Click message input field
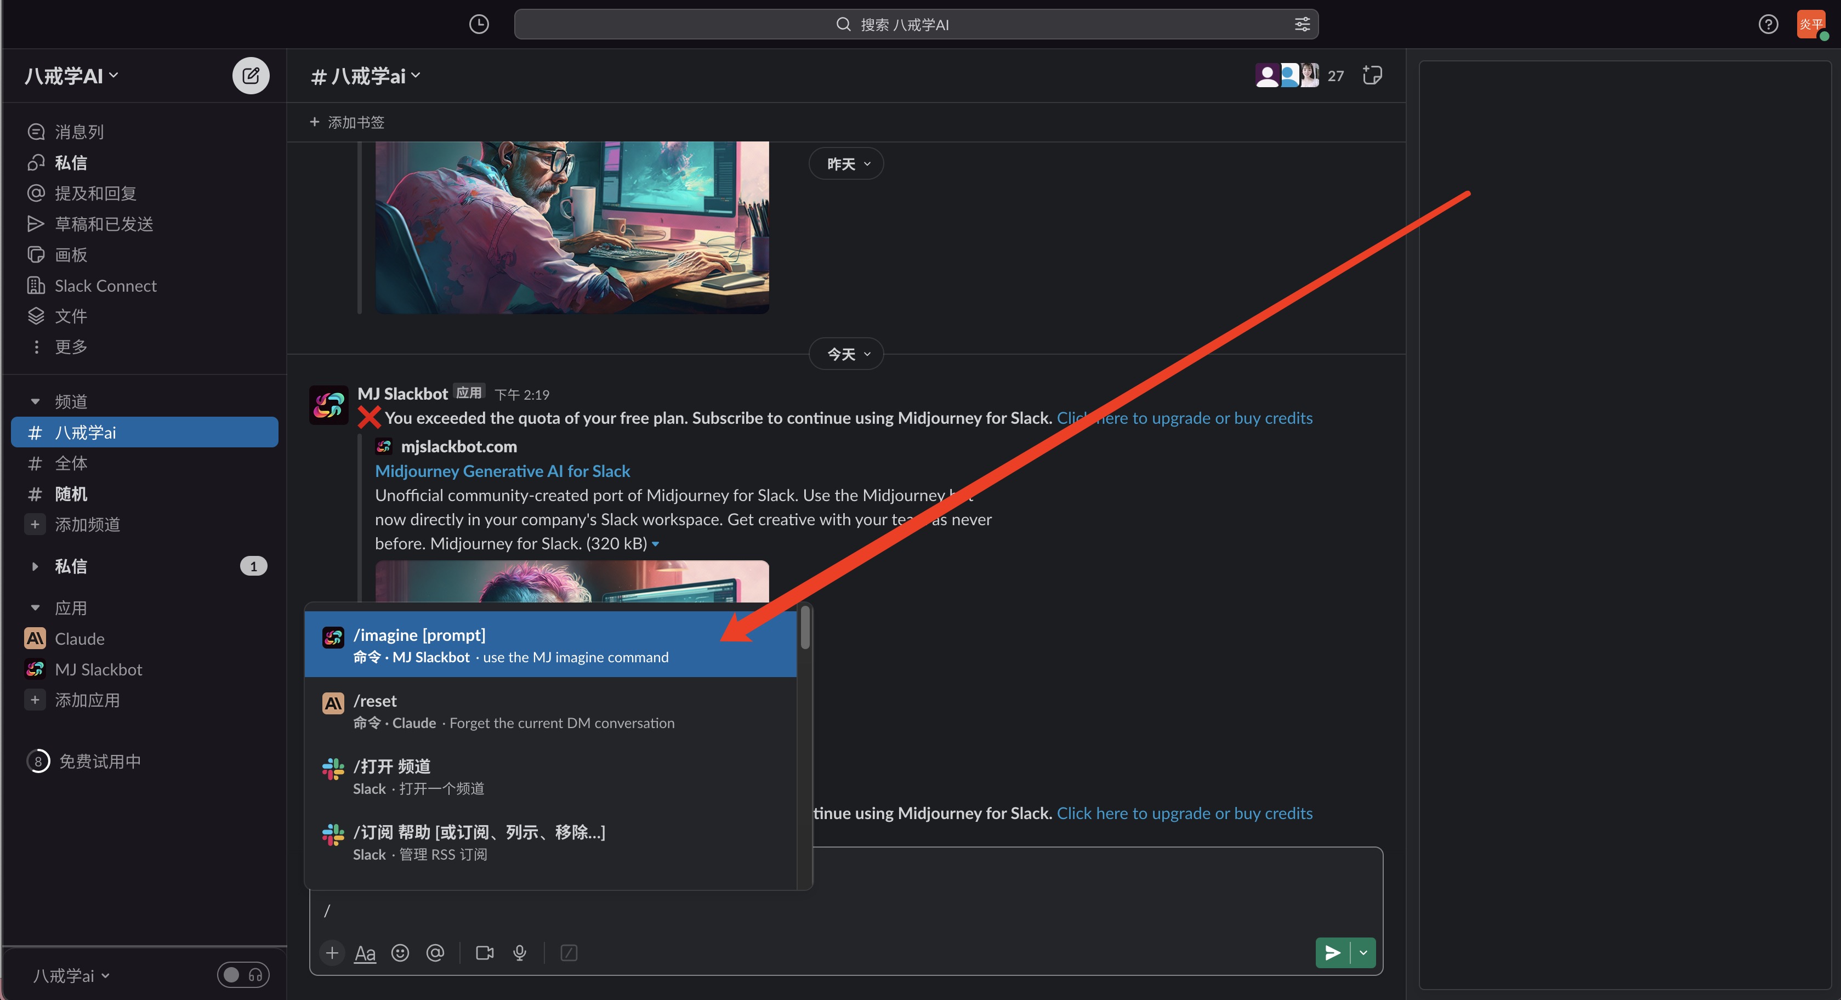 click(846, 911)
